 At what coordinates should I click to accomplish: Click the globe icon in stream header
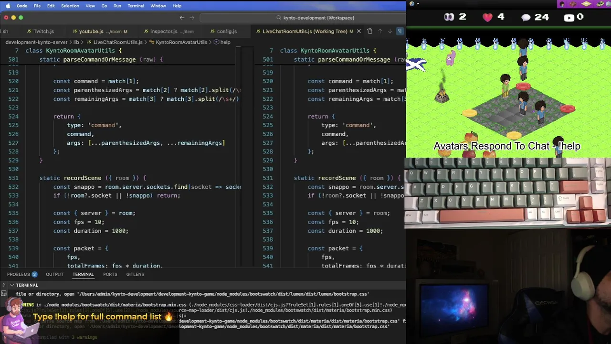[x=411, y=4]
